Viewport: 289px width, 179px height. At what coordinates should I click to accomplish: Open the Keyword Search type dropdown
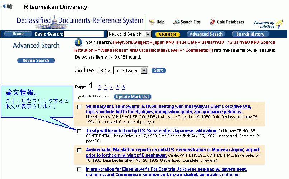148,34
